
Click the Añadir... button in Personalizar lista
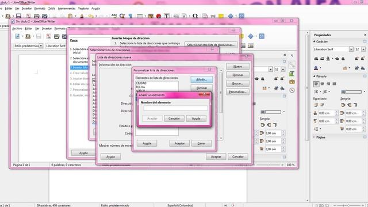[x=202, y=79]
